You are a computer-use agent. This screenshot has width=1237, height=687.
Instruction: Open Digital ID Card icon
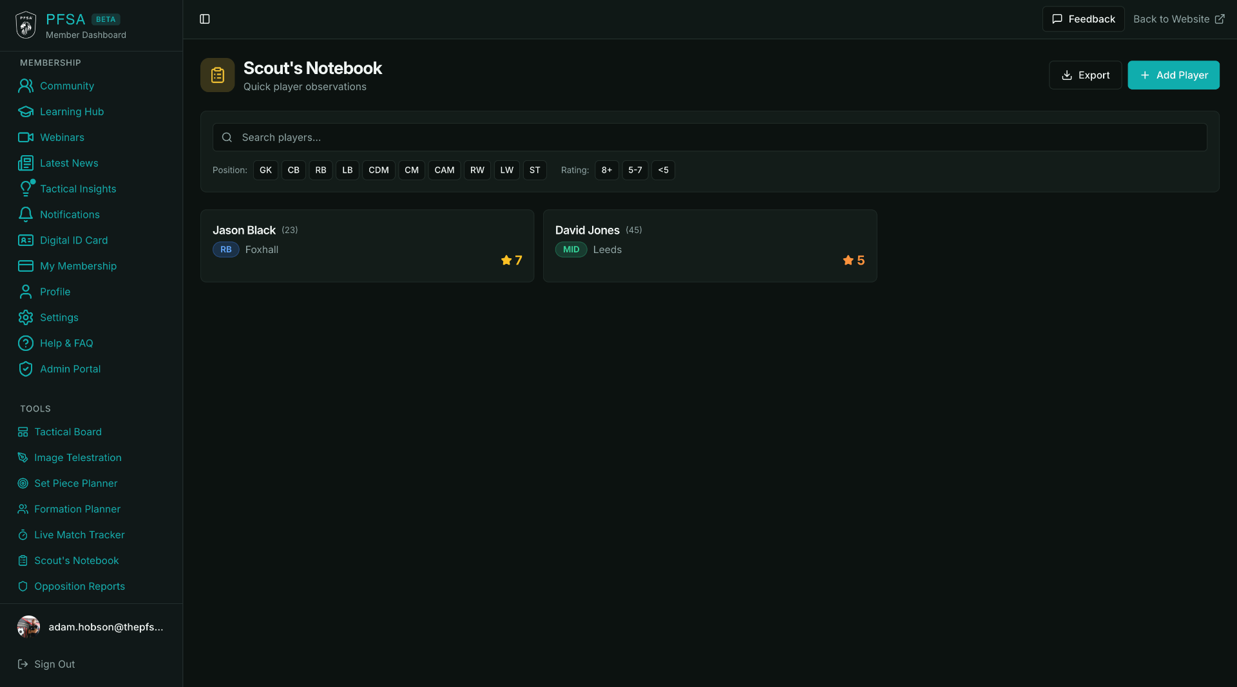[26, 240]
